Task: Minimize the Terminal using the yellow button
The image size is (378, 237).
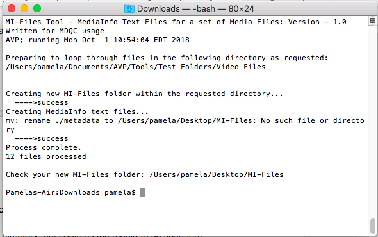Action: click(x=24, y=8)
